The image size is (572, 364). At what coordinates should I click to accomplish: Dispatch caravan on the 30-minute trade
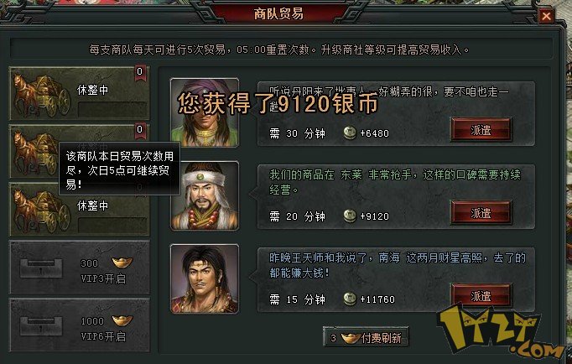(481, 129)
